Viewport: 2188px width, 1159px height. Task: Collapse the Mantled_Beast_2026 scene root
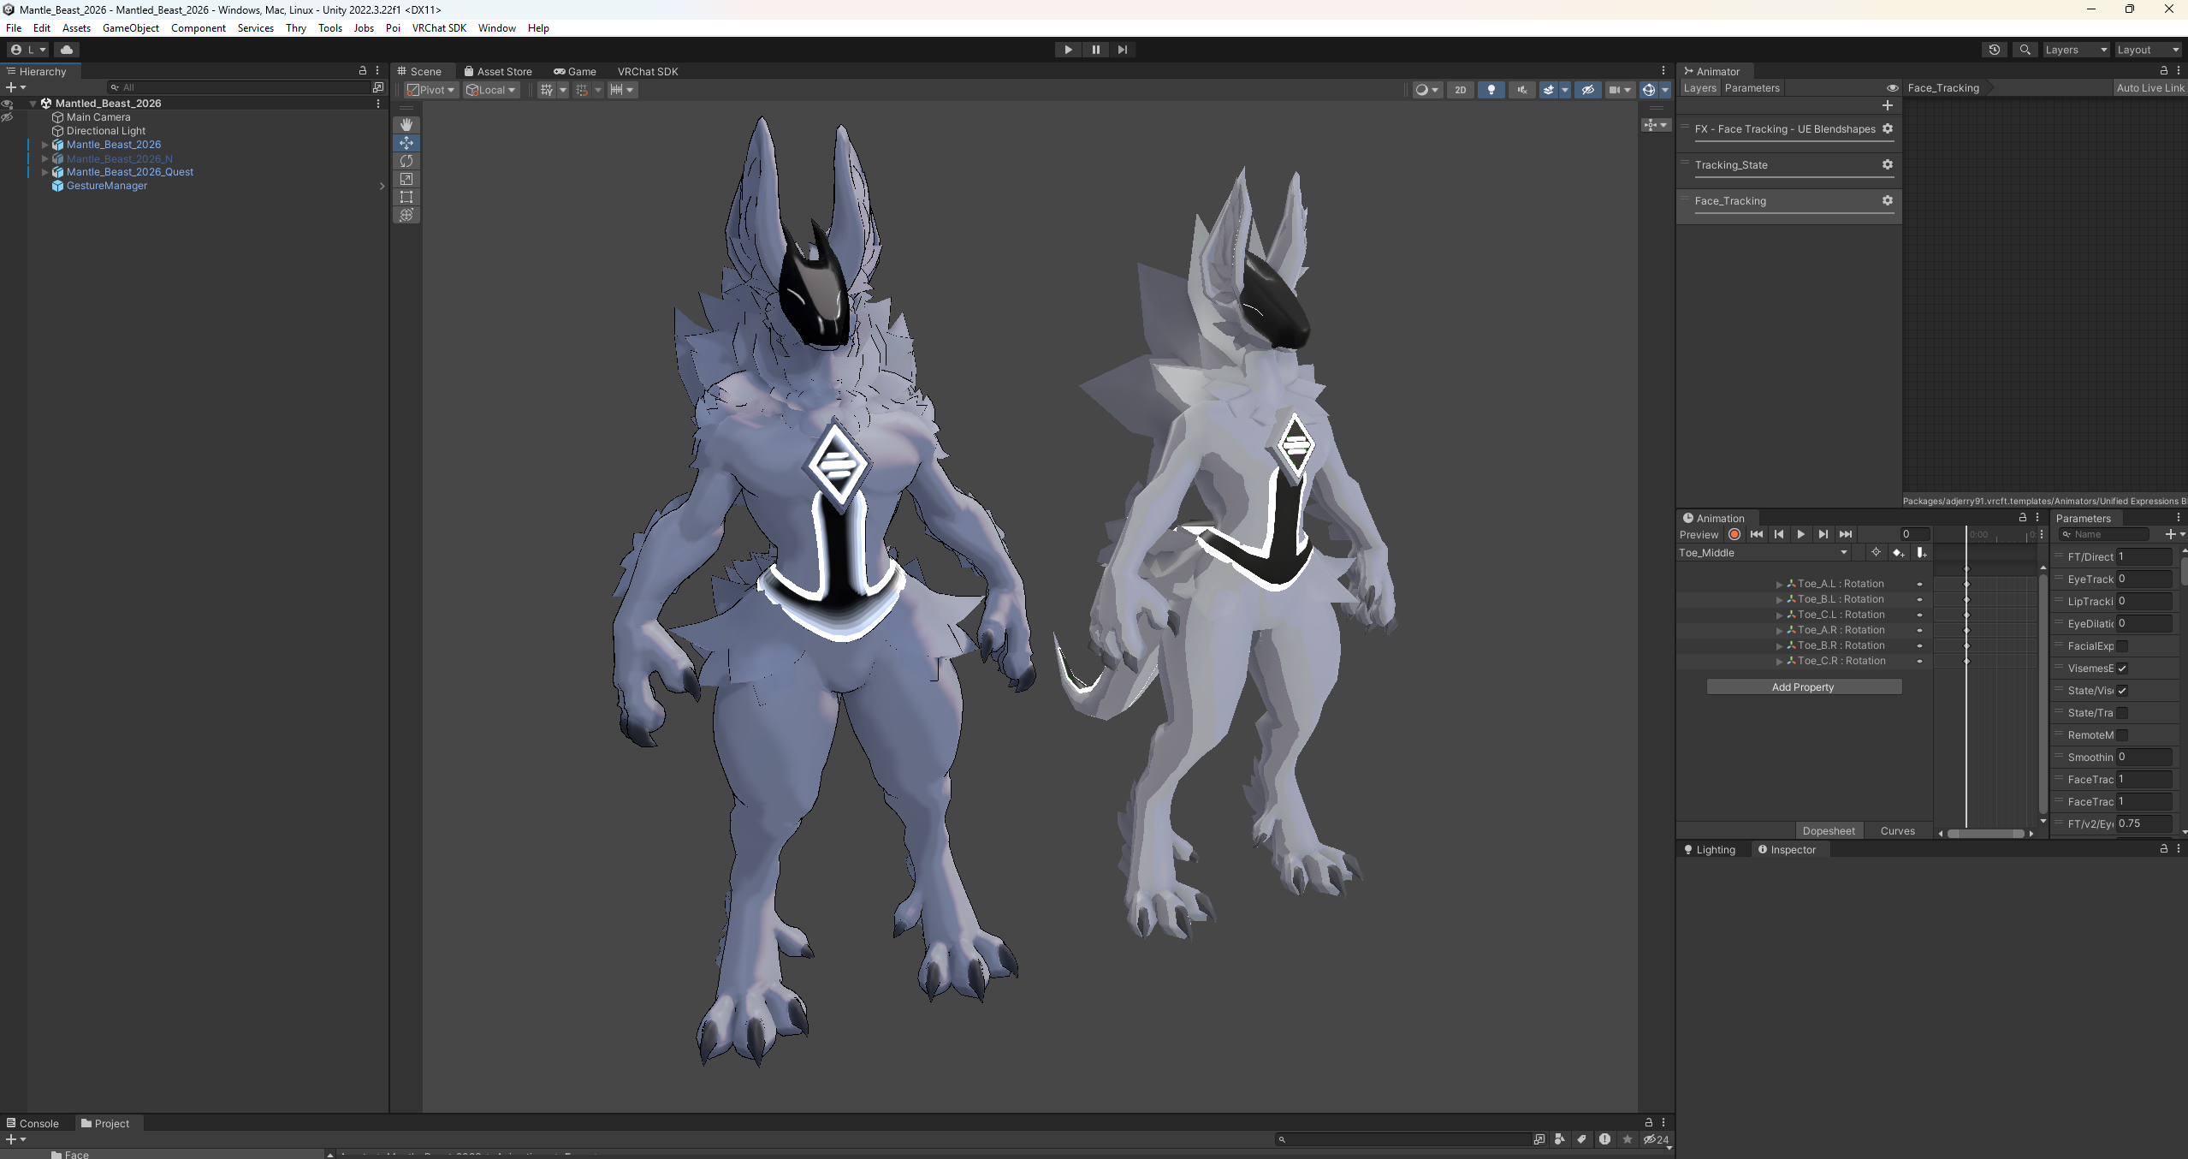coord(33,104)
